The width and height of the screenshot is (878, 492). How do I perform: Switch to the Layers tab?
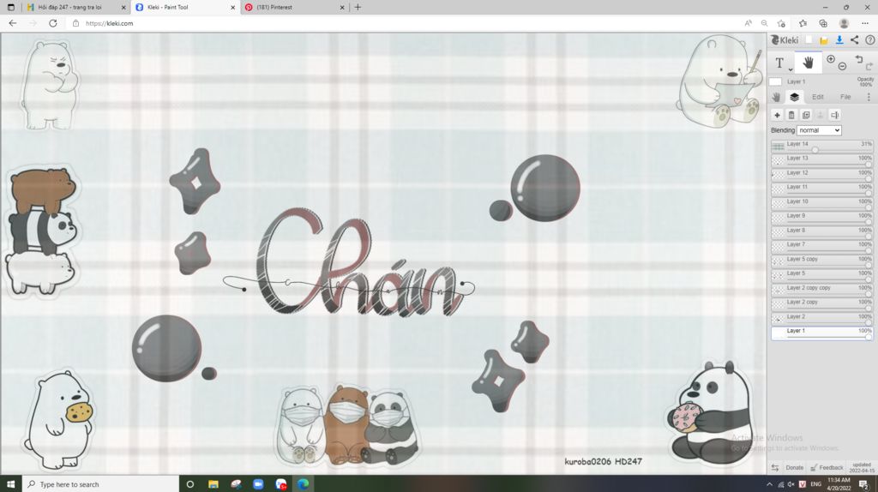coord(794,97)
